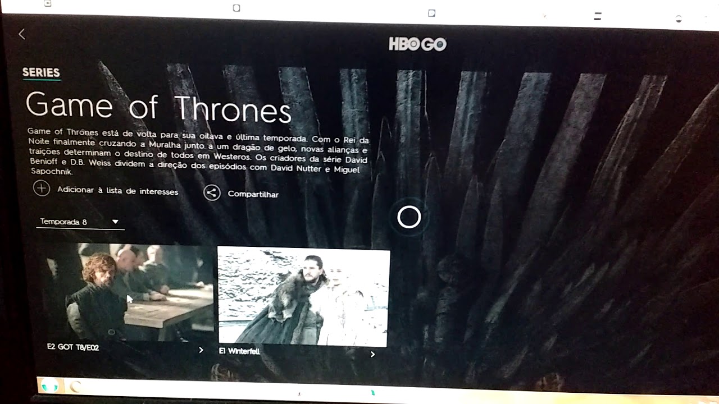This screenshot has height=404, width=719.
Task: Go back using the left arrow
Action: pyautogui.click(x=22, y=34)
